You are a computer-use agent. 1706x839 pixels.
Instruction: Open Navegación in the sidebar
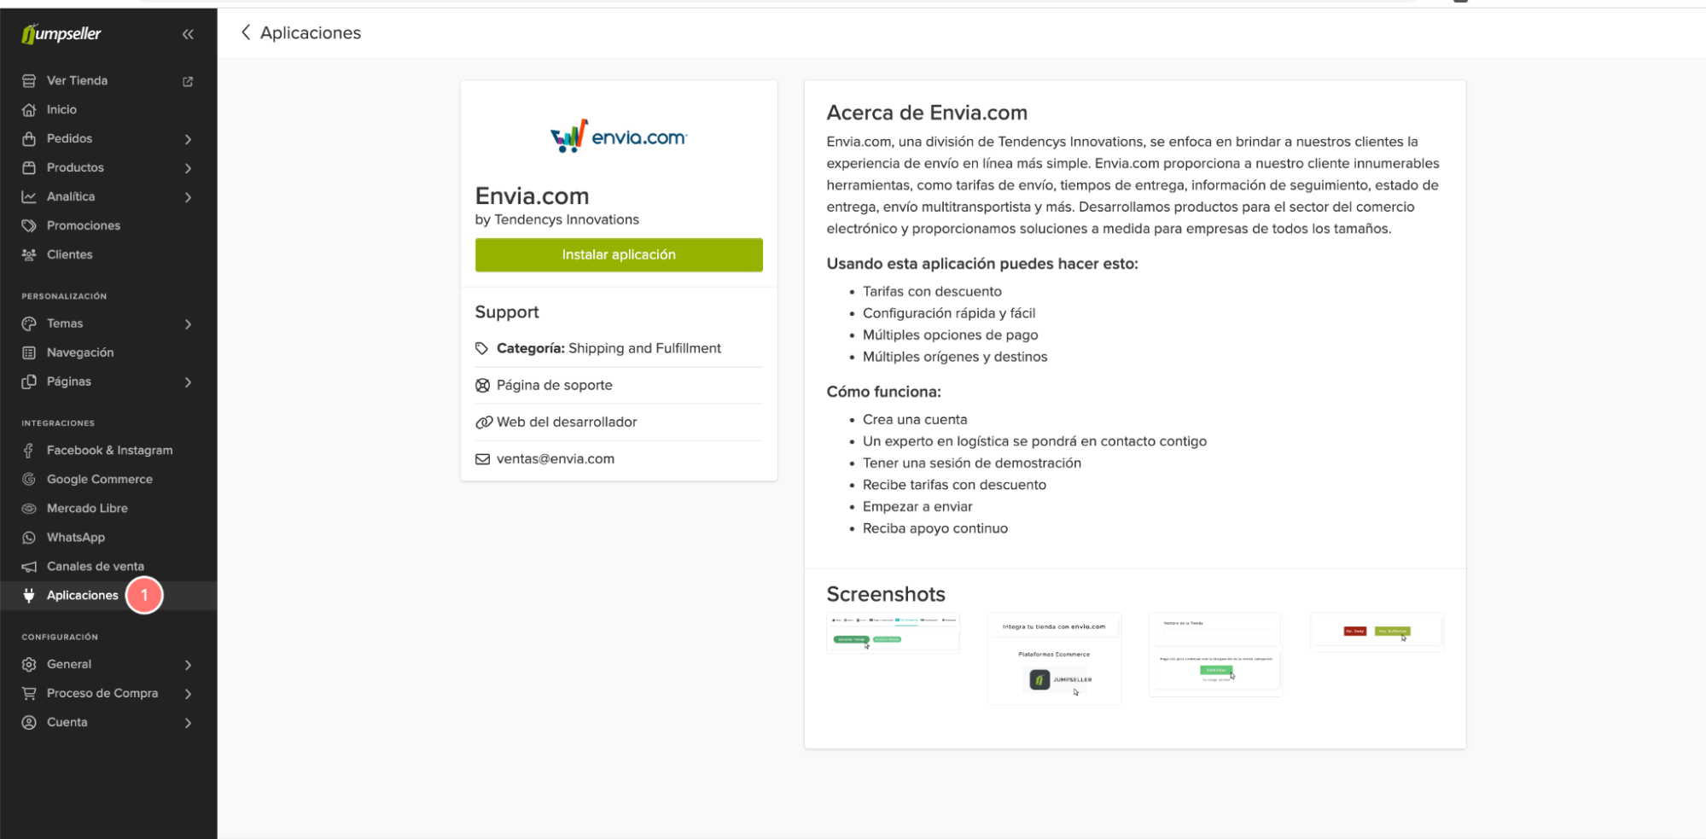(80, 352)
